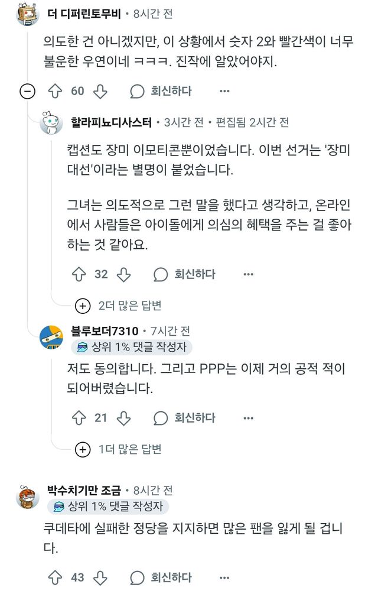The image size is (378, 597).
Task: Upvote 박수치기만 조금's comment with 43 votes
Action: [x=55, y=577]
